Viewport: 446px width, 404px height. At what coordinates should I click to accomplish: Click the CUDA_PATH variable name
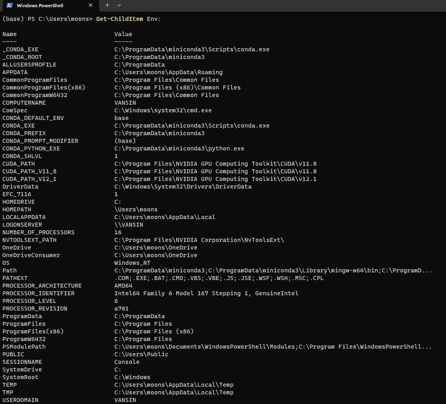tap(18, 164)
